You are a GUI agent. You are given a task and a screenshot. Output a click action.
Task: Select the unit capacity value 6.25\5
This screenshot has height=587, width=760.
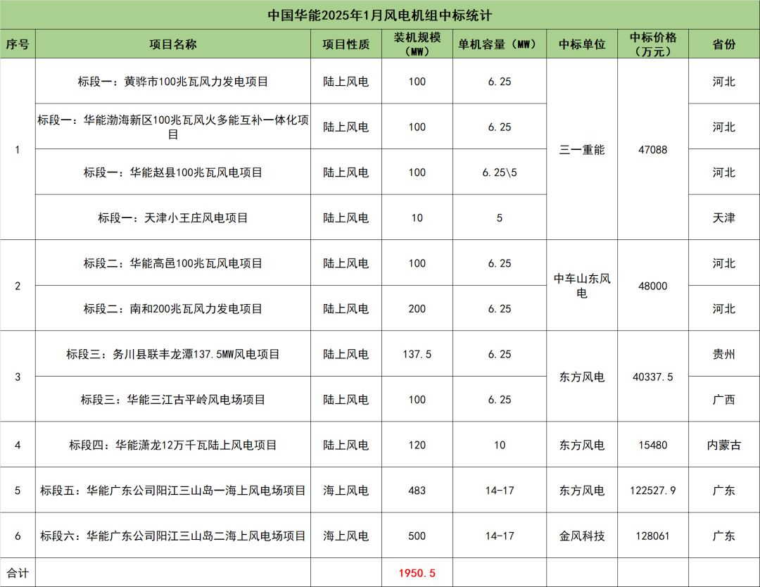point(500,172)
